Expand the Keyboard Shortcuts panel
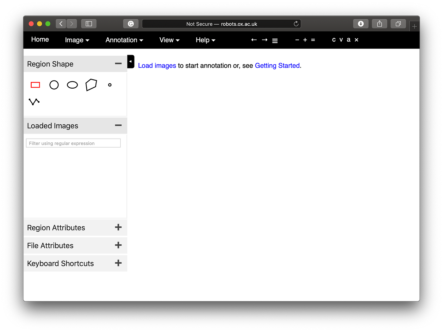The width and height of the screenshot is (443, 332). pyautogui.click(x=118, y=263)
